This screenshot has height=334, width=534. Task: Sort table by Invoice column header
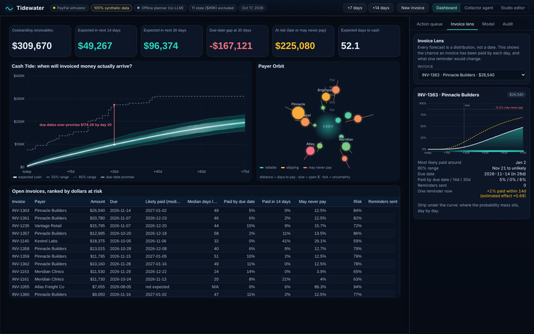coord(19,201)
